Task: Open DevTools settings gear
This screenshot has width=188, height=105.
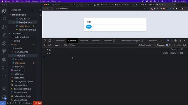Action: (x=176, y=41)
